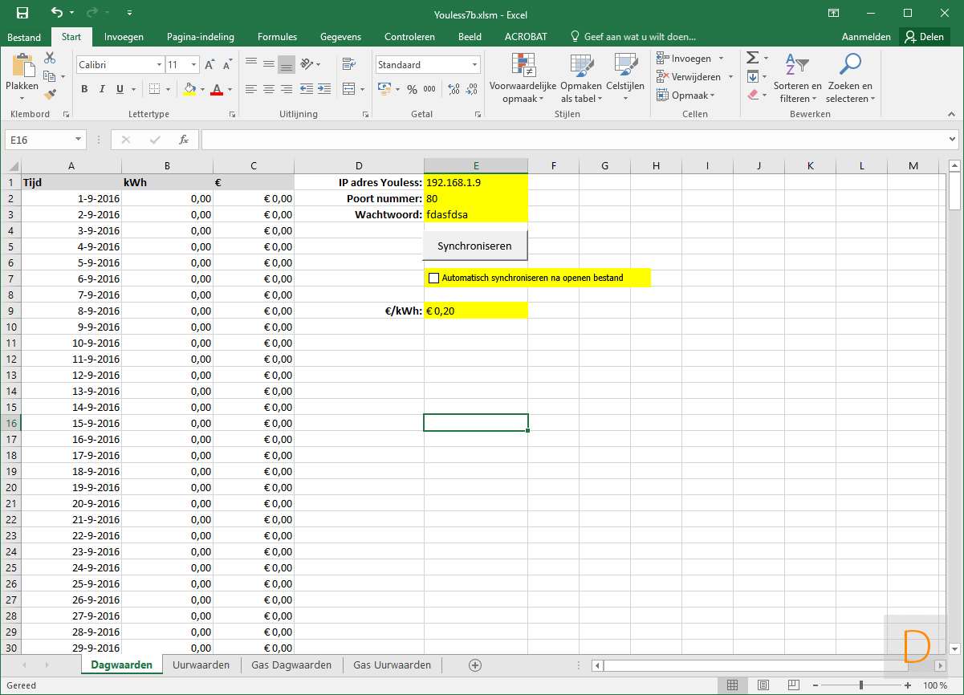Click the AutoSum sigma icon

point(752,59)
